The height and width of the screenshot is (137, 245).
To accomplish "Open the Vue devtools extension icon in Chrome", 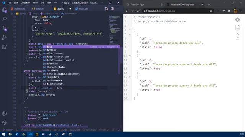I will click(x=224, y=11).
